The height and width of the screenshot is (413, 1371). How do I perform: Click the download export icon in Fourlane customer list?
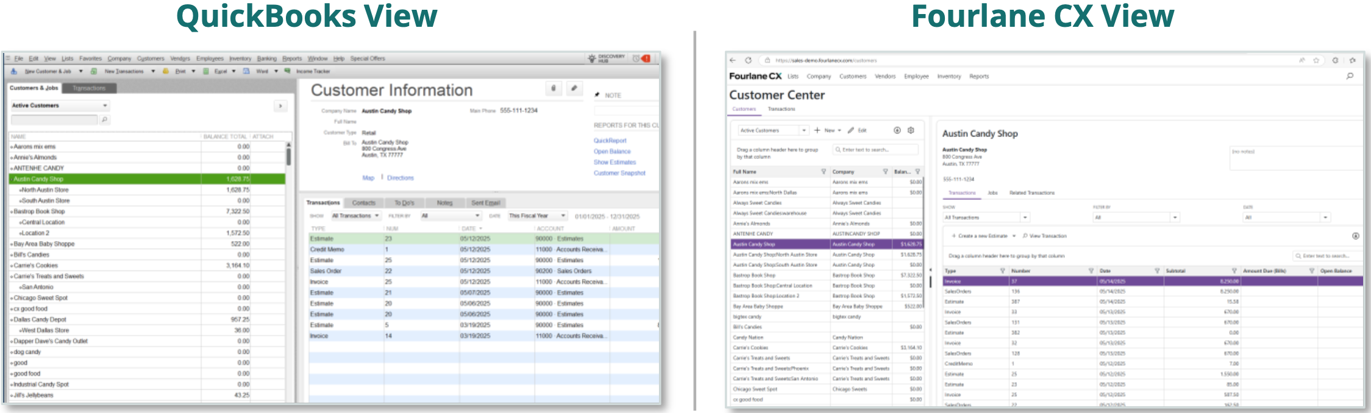[897, 130]
